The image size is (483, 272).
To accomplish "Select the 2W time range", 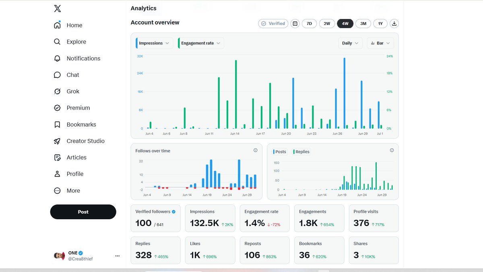I will pyautogui.click(x=327, y=23).
